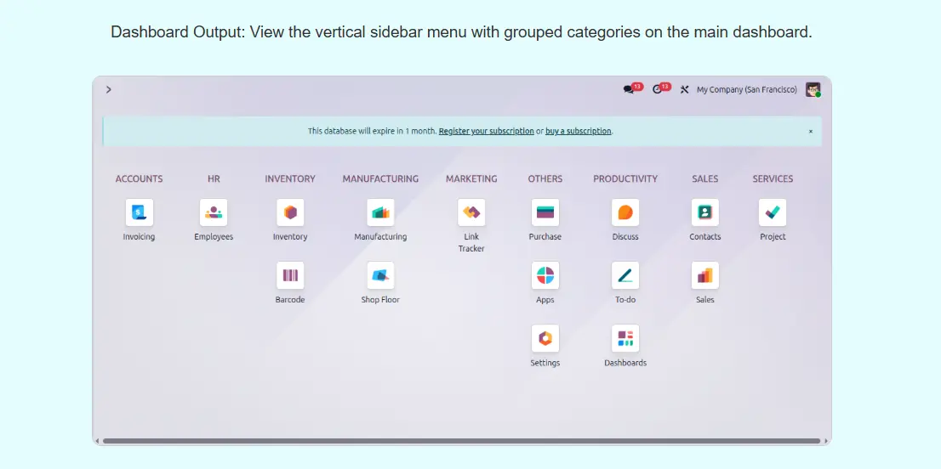Launch the To-do app

click(625, 275)
